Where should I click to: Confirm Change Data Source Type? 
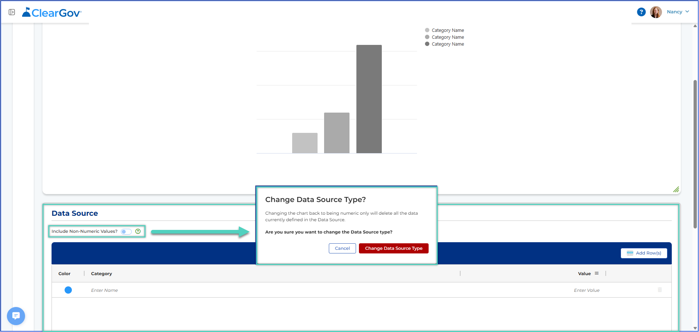point(394,248)
